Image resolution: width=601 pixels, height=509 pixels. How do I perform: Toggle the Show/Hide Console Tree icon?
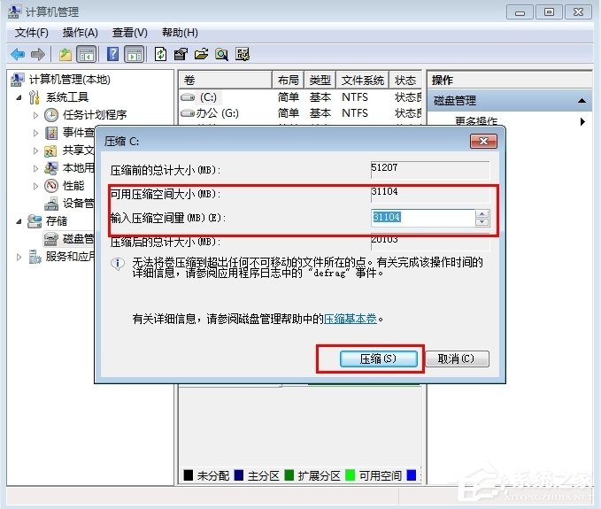coord(87,54)
